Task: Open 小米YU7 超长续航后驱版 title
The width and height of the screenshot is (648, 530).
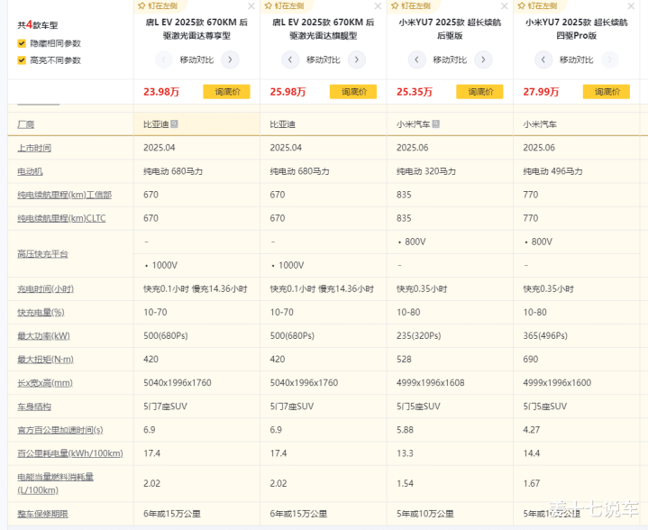Action: [x=450, y=29]
